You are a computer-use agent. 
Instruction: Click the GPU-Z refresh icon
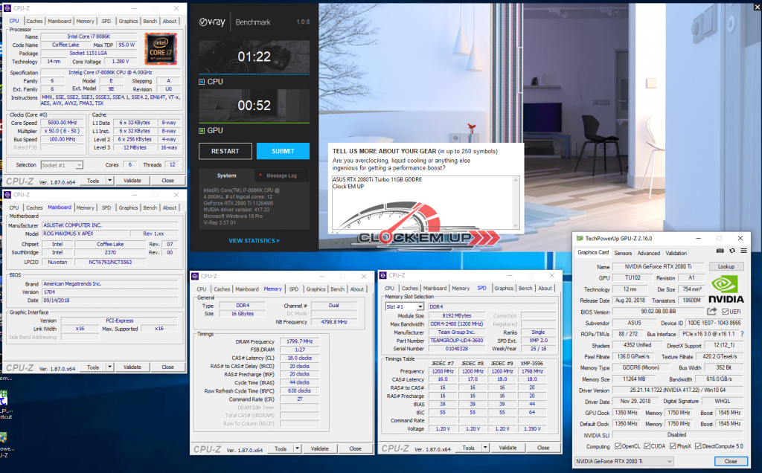coord(732,251)
